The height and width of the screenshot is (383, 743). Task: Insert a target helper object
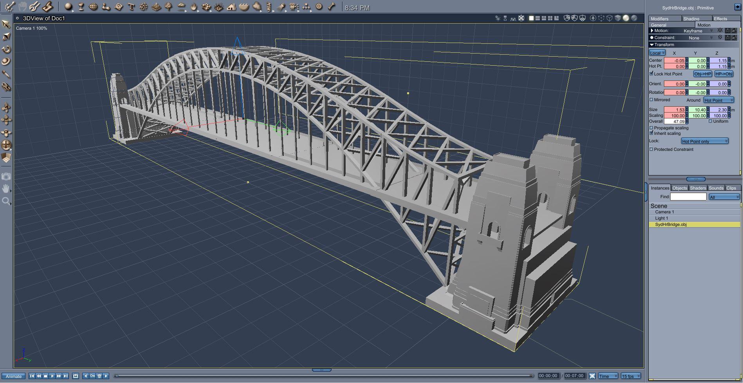tap(319, 7)
